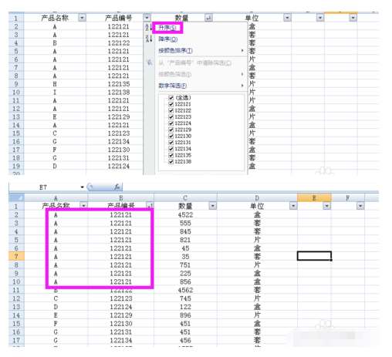Select column header E highlighted in orange
Screen dimensions: 392x357
314,197
